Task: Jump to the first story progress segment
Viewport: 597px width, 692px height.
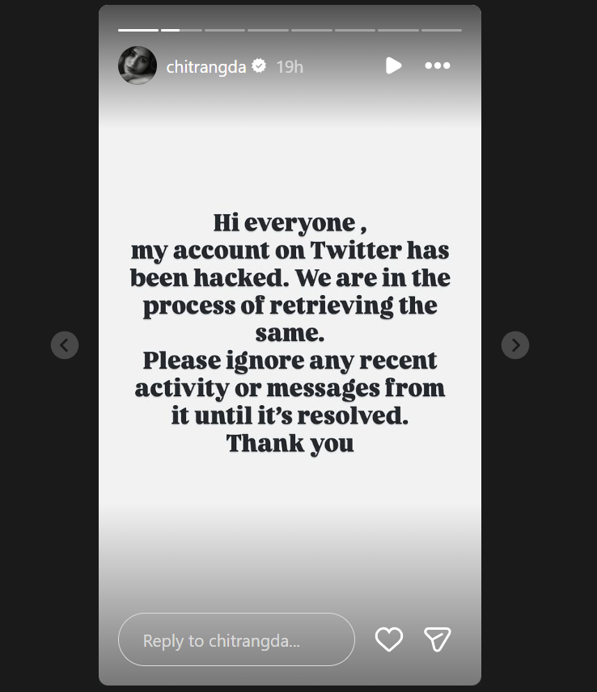Action: (x=138, y=30)
